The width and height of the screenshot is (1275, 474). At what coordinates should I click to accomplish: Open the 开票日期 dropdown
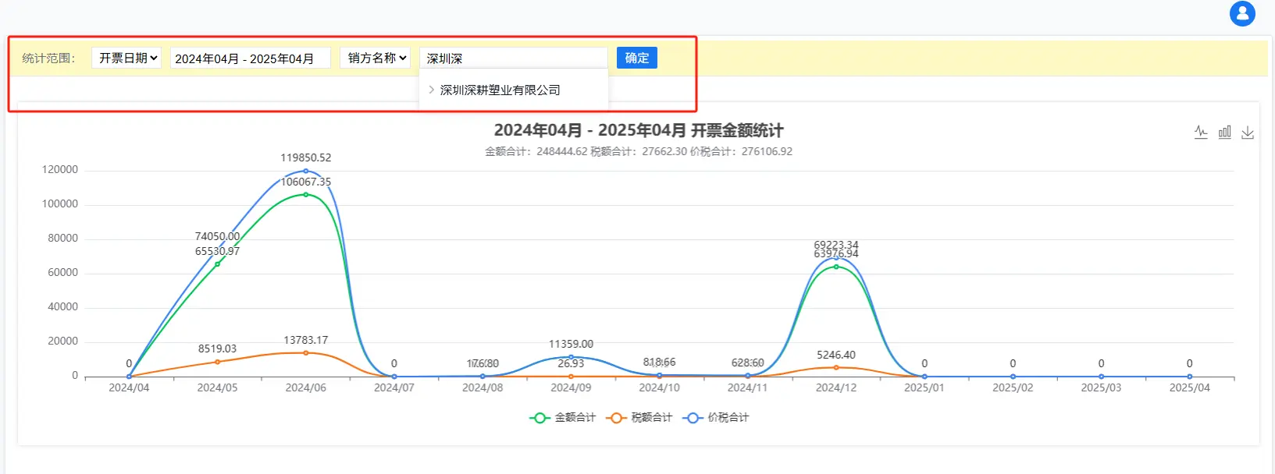click(126, 58)
